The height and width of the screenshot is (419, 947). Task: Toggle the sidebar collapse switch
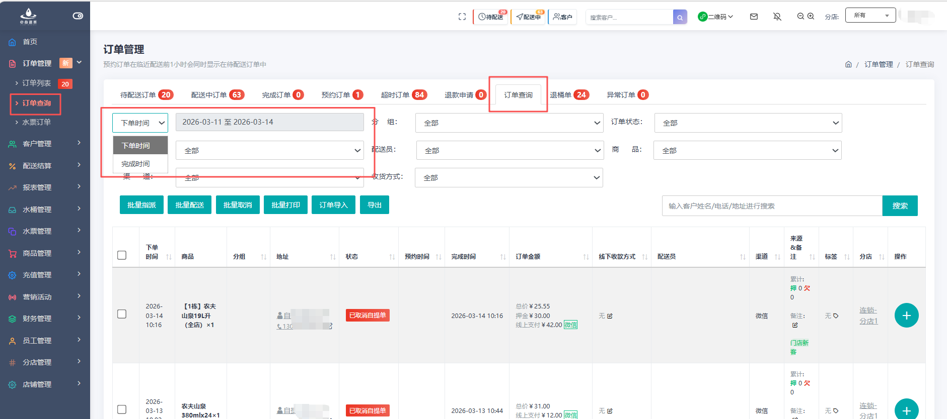tap(78, 16)
